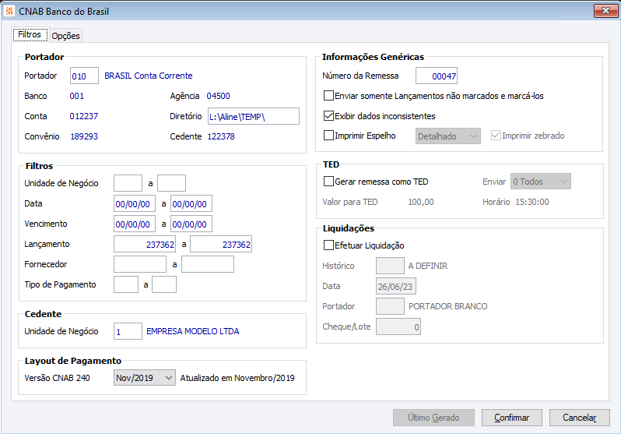
Task: Open the Versão CNAB 240 dropdown
Action: pos(145,378)
